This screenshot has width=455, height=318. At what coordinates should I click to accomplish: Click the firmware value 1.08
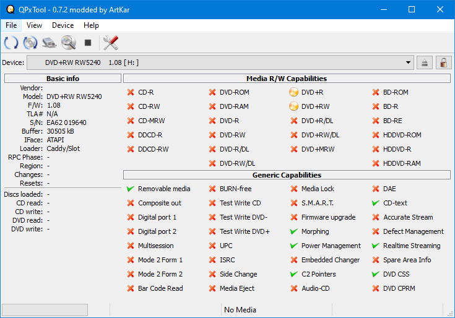[x=54, y=105]
